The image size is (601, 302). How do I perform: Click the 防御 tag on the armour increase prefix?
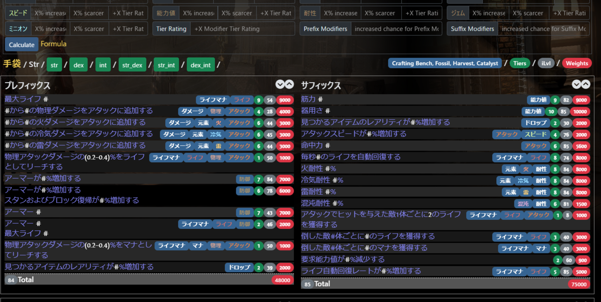244,178
